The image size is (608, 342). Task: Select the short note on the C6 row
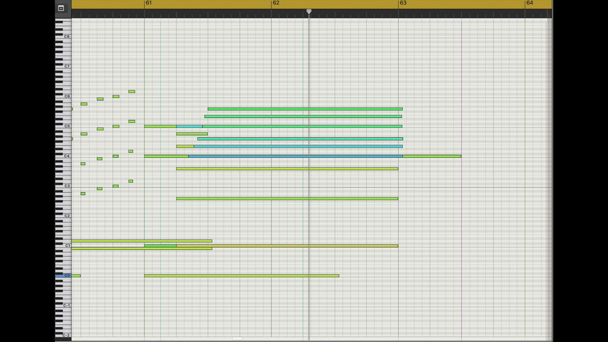pos(116,96)
